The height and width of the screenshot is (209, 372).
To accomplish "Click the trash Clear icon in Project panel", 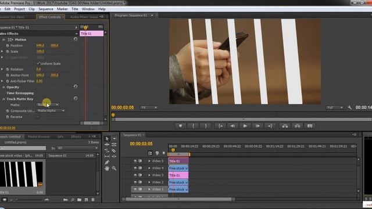I will [x=93, y=200].
